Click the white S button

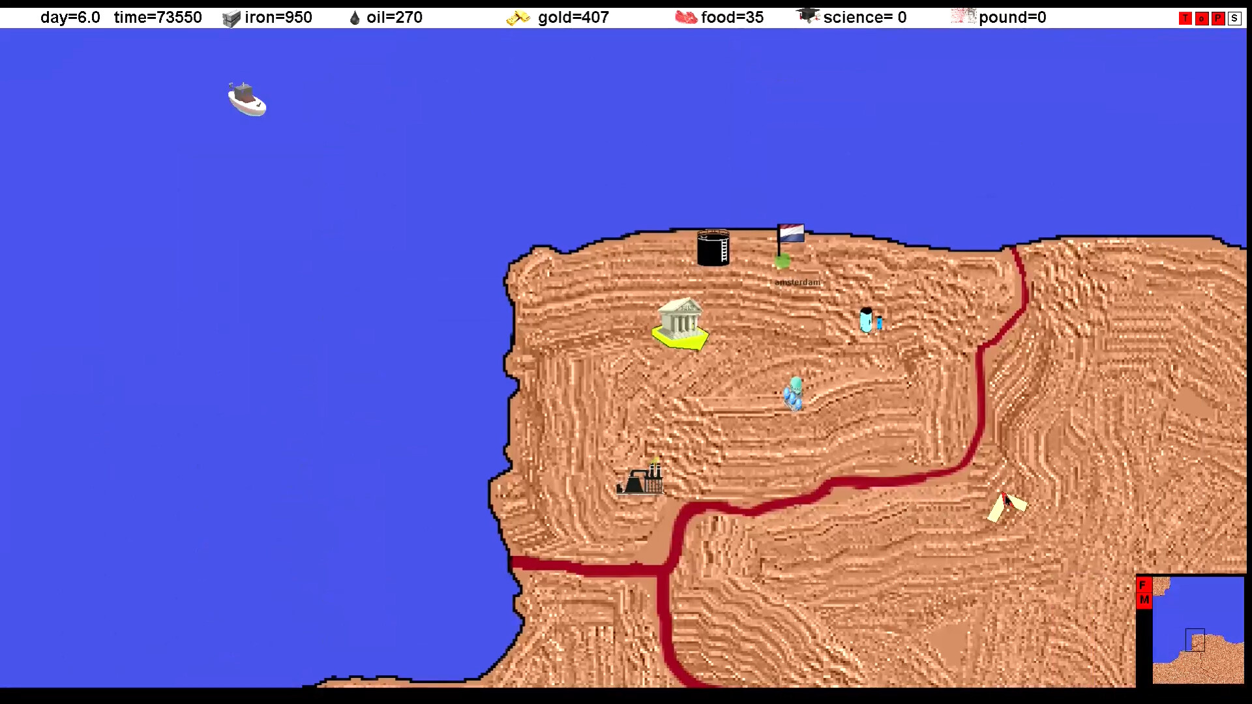point(1234,18)
